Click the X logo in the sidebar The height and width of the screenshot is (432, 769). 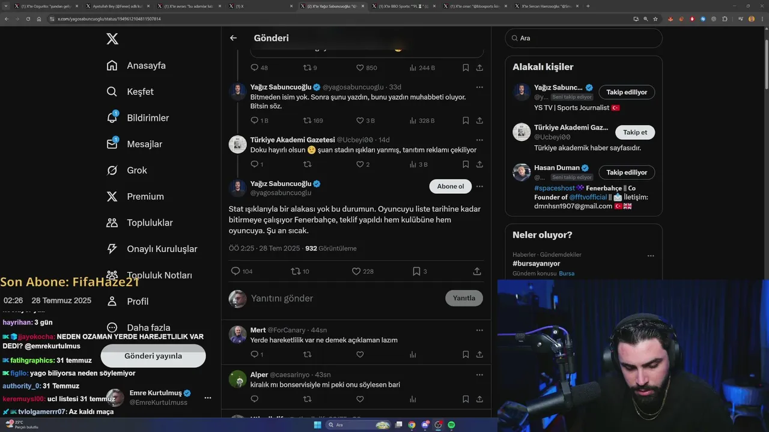pos(112,39)
